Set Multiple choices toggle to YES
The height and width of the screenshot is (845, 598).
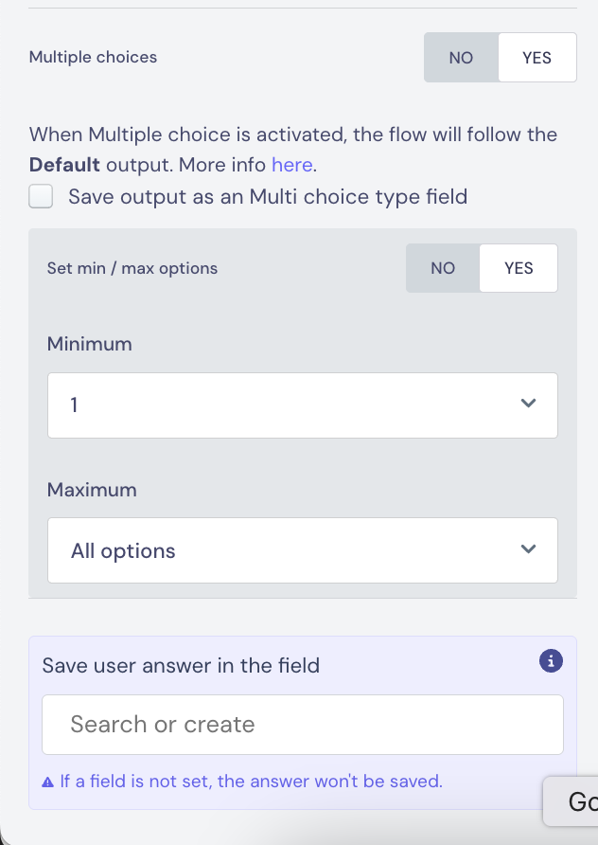537,58
